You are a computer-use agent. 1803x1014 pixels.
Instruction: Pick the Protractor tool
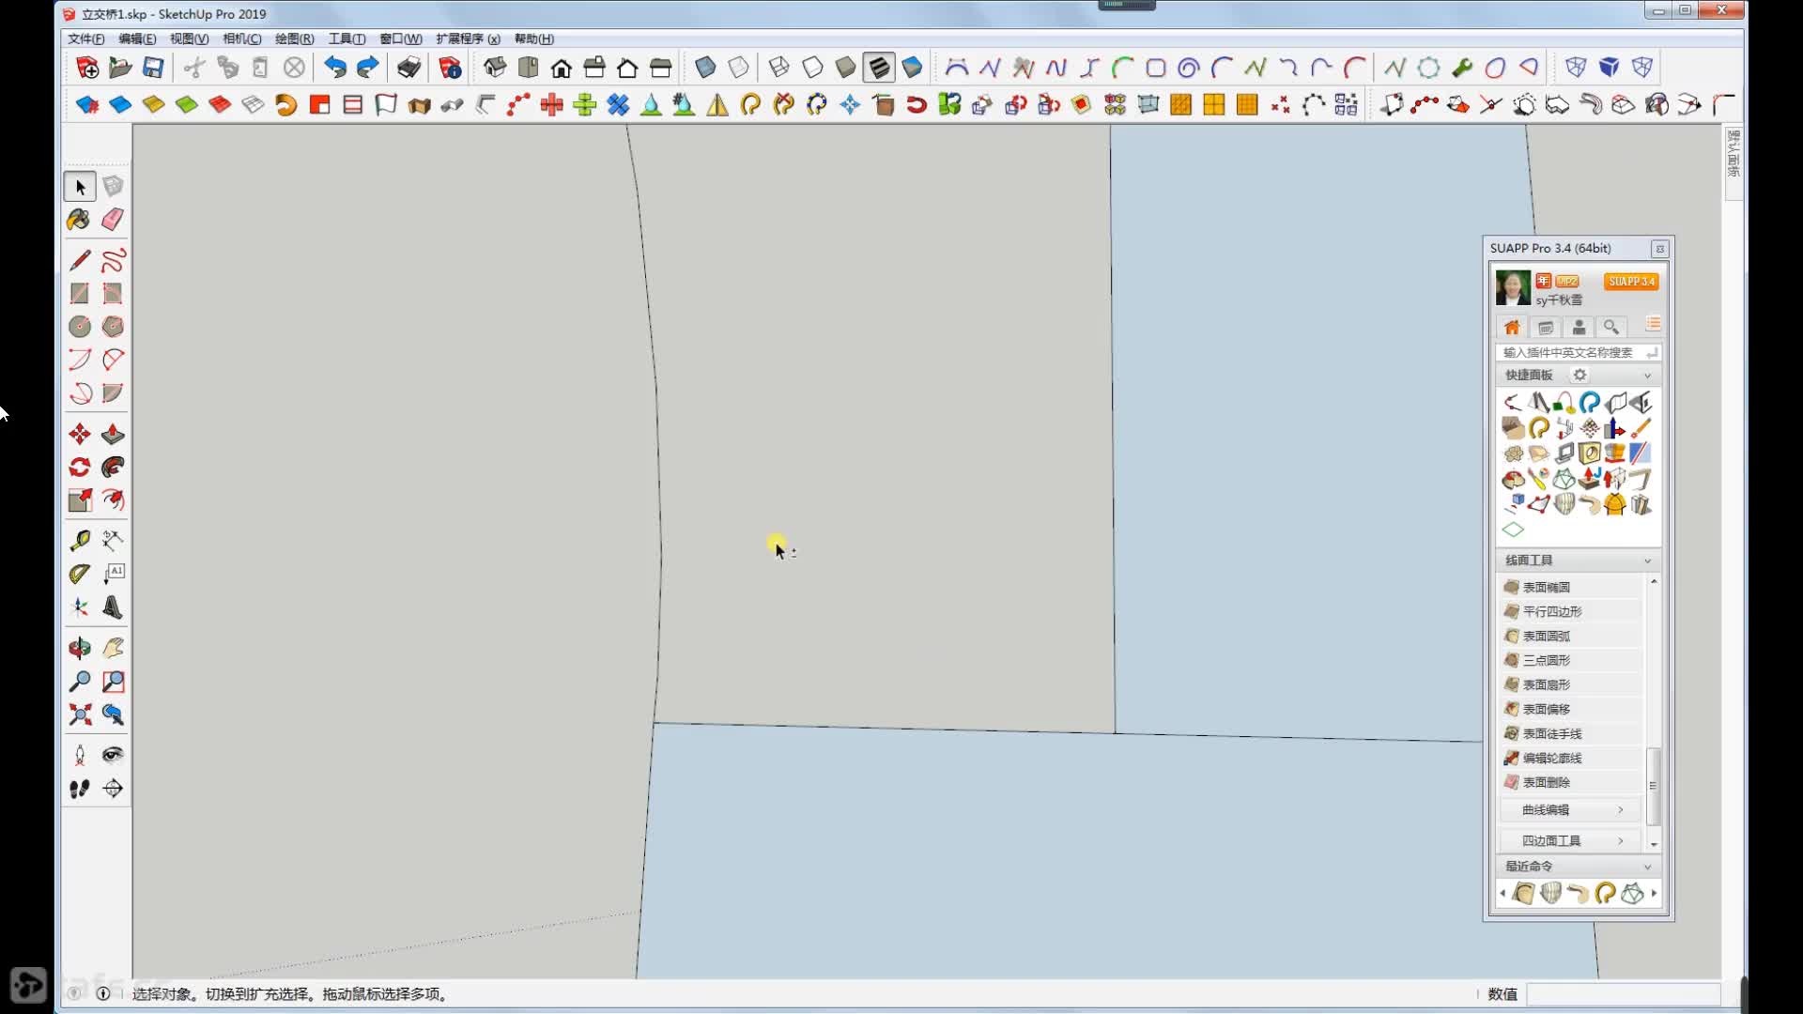80,574
